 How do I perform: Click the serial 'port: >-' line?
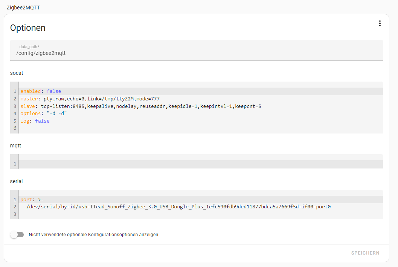point(201,200)
